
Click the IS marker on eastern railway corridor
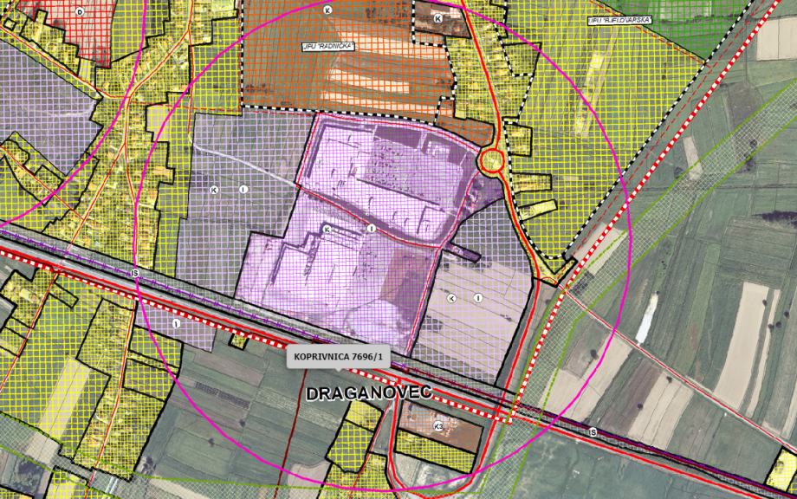pyautogui.click(x=593, y=432)
